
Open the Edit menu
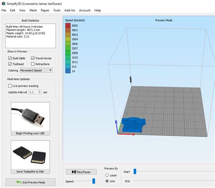point(13,10)
